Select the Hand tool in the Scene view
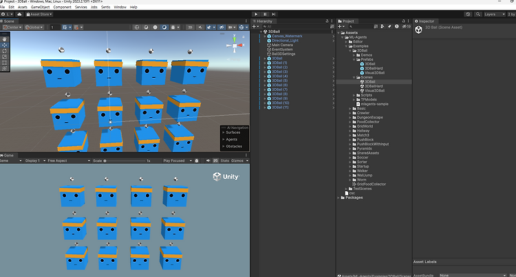The image size is (516, 277). (x=5, y=39)
